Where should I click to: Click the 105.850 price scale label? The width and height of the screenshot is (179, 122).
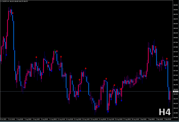[176, 117]
